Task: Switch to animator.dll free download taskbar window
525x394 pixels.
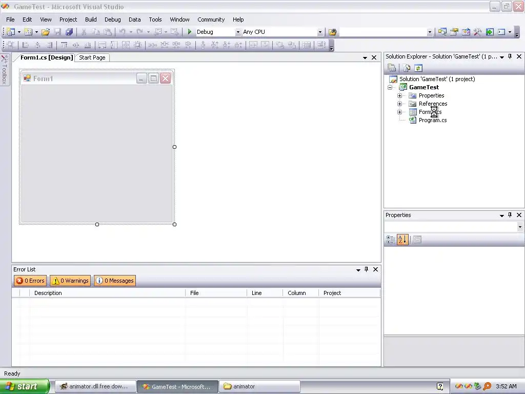Action: pos(95,386)
